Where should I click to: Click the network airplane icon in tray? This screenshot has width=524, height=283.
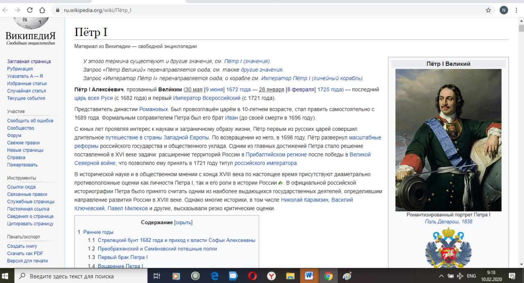(x=460, y=276)
